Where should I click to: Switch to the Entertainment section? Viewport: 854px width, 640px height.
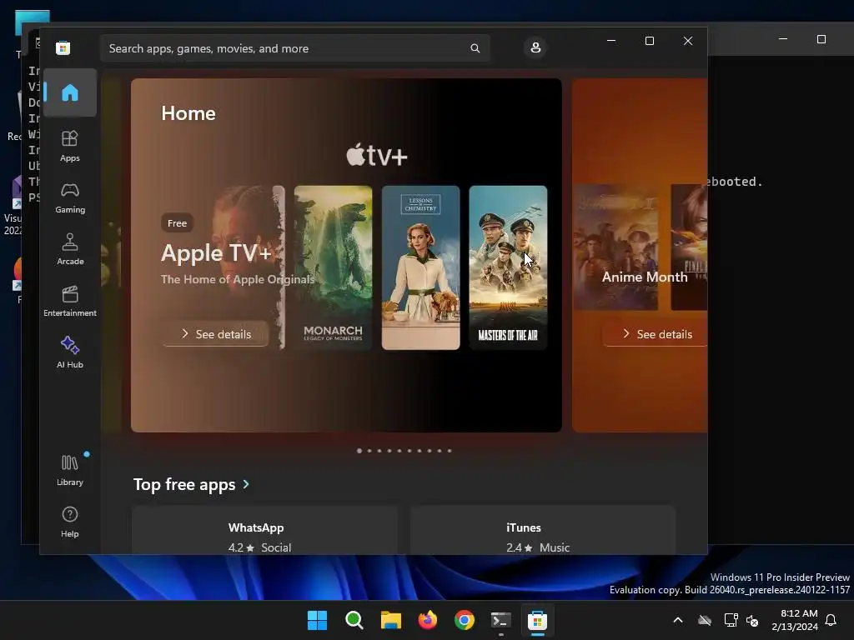(x=70, y=301)
